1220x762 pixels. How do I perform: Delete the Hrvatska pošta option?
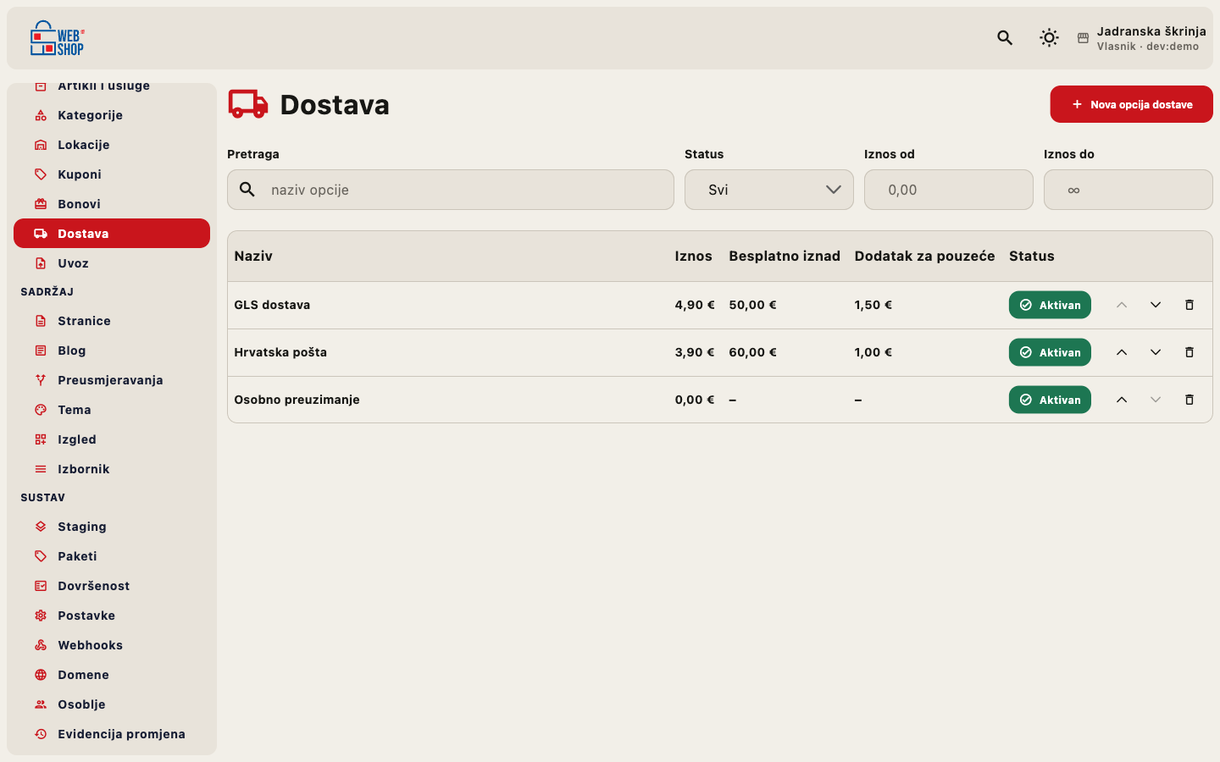point(1189,352)
